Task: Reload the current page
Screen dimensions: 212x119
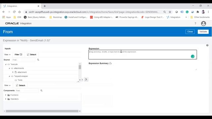Action: pos(14,12)
